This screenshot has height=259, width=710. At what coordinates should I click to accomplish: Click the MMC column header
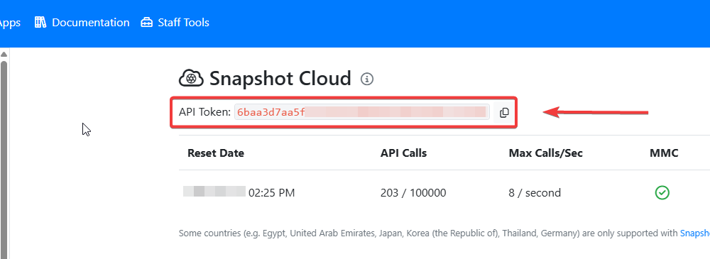pos(664,153)
